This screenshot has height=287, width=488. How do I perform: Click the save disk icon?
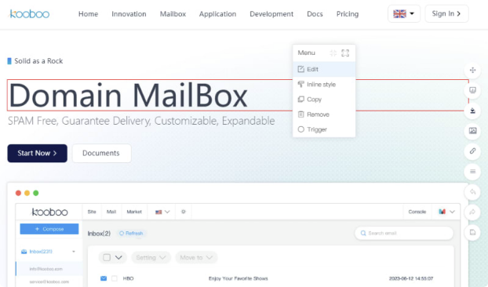click(472, 232)
